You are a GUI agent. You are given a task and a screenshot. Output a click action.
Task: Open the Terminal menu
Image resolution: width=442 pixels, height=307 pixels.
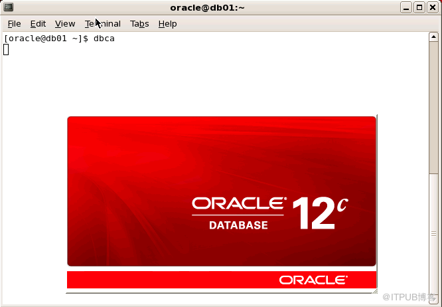(x=103, y=24)
